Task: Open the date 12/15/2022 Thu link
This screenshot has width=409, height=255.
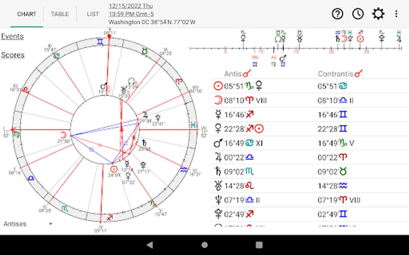Action: click(131, 6)
